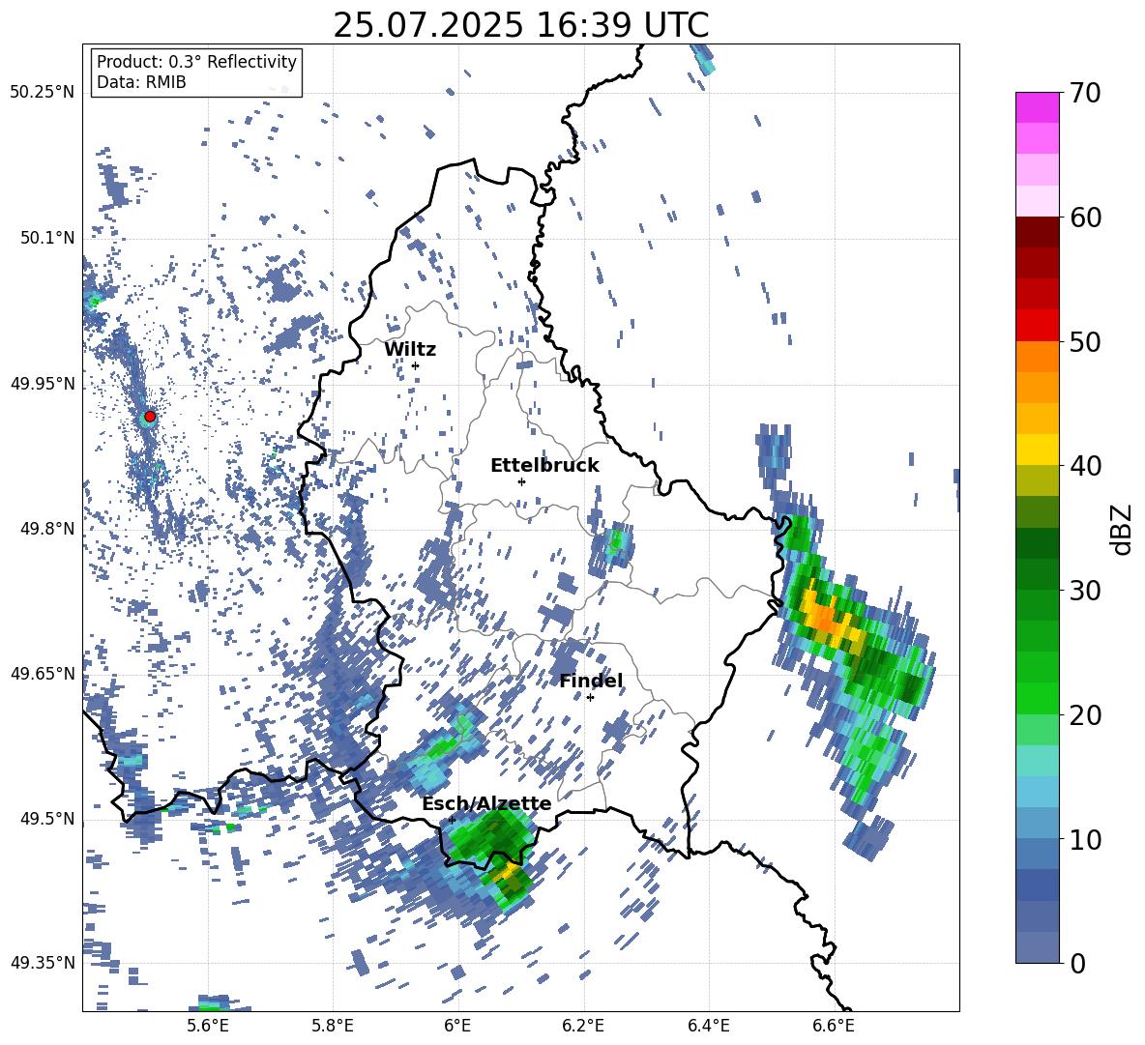The height and width of the screenshot is (1045, 1145).
Task: Click the 6.6°E longitude label
Action: click(x=834, y=1027)
